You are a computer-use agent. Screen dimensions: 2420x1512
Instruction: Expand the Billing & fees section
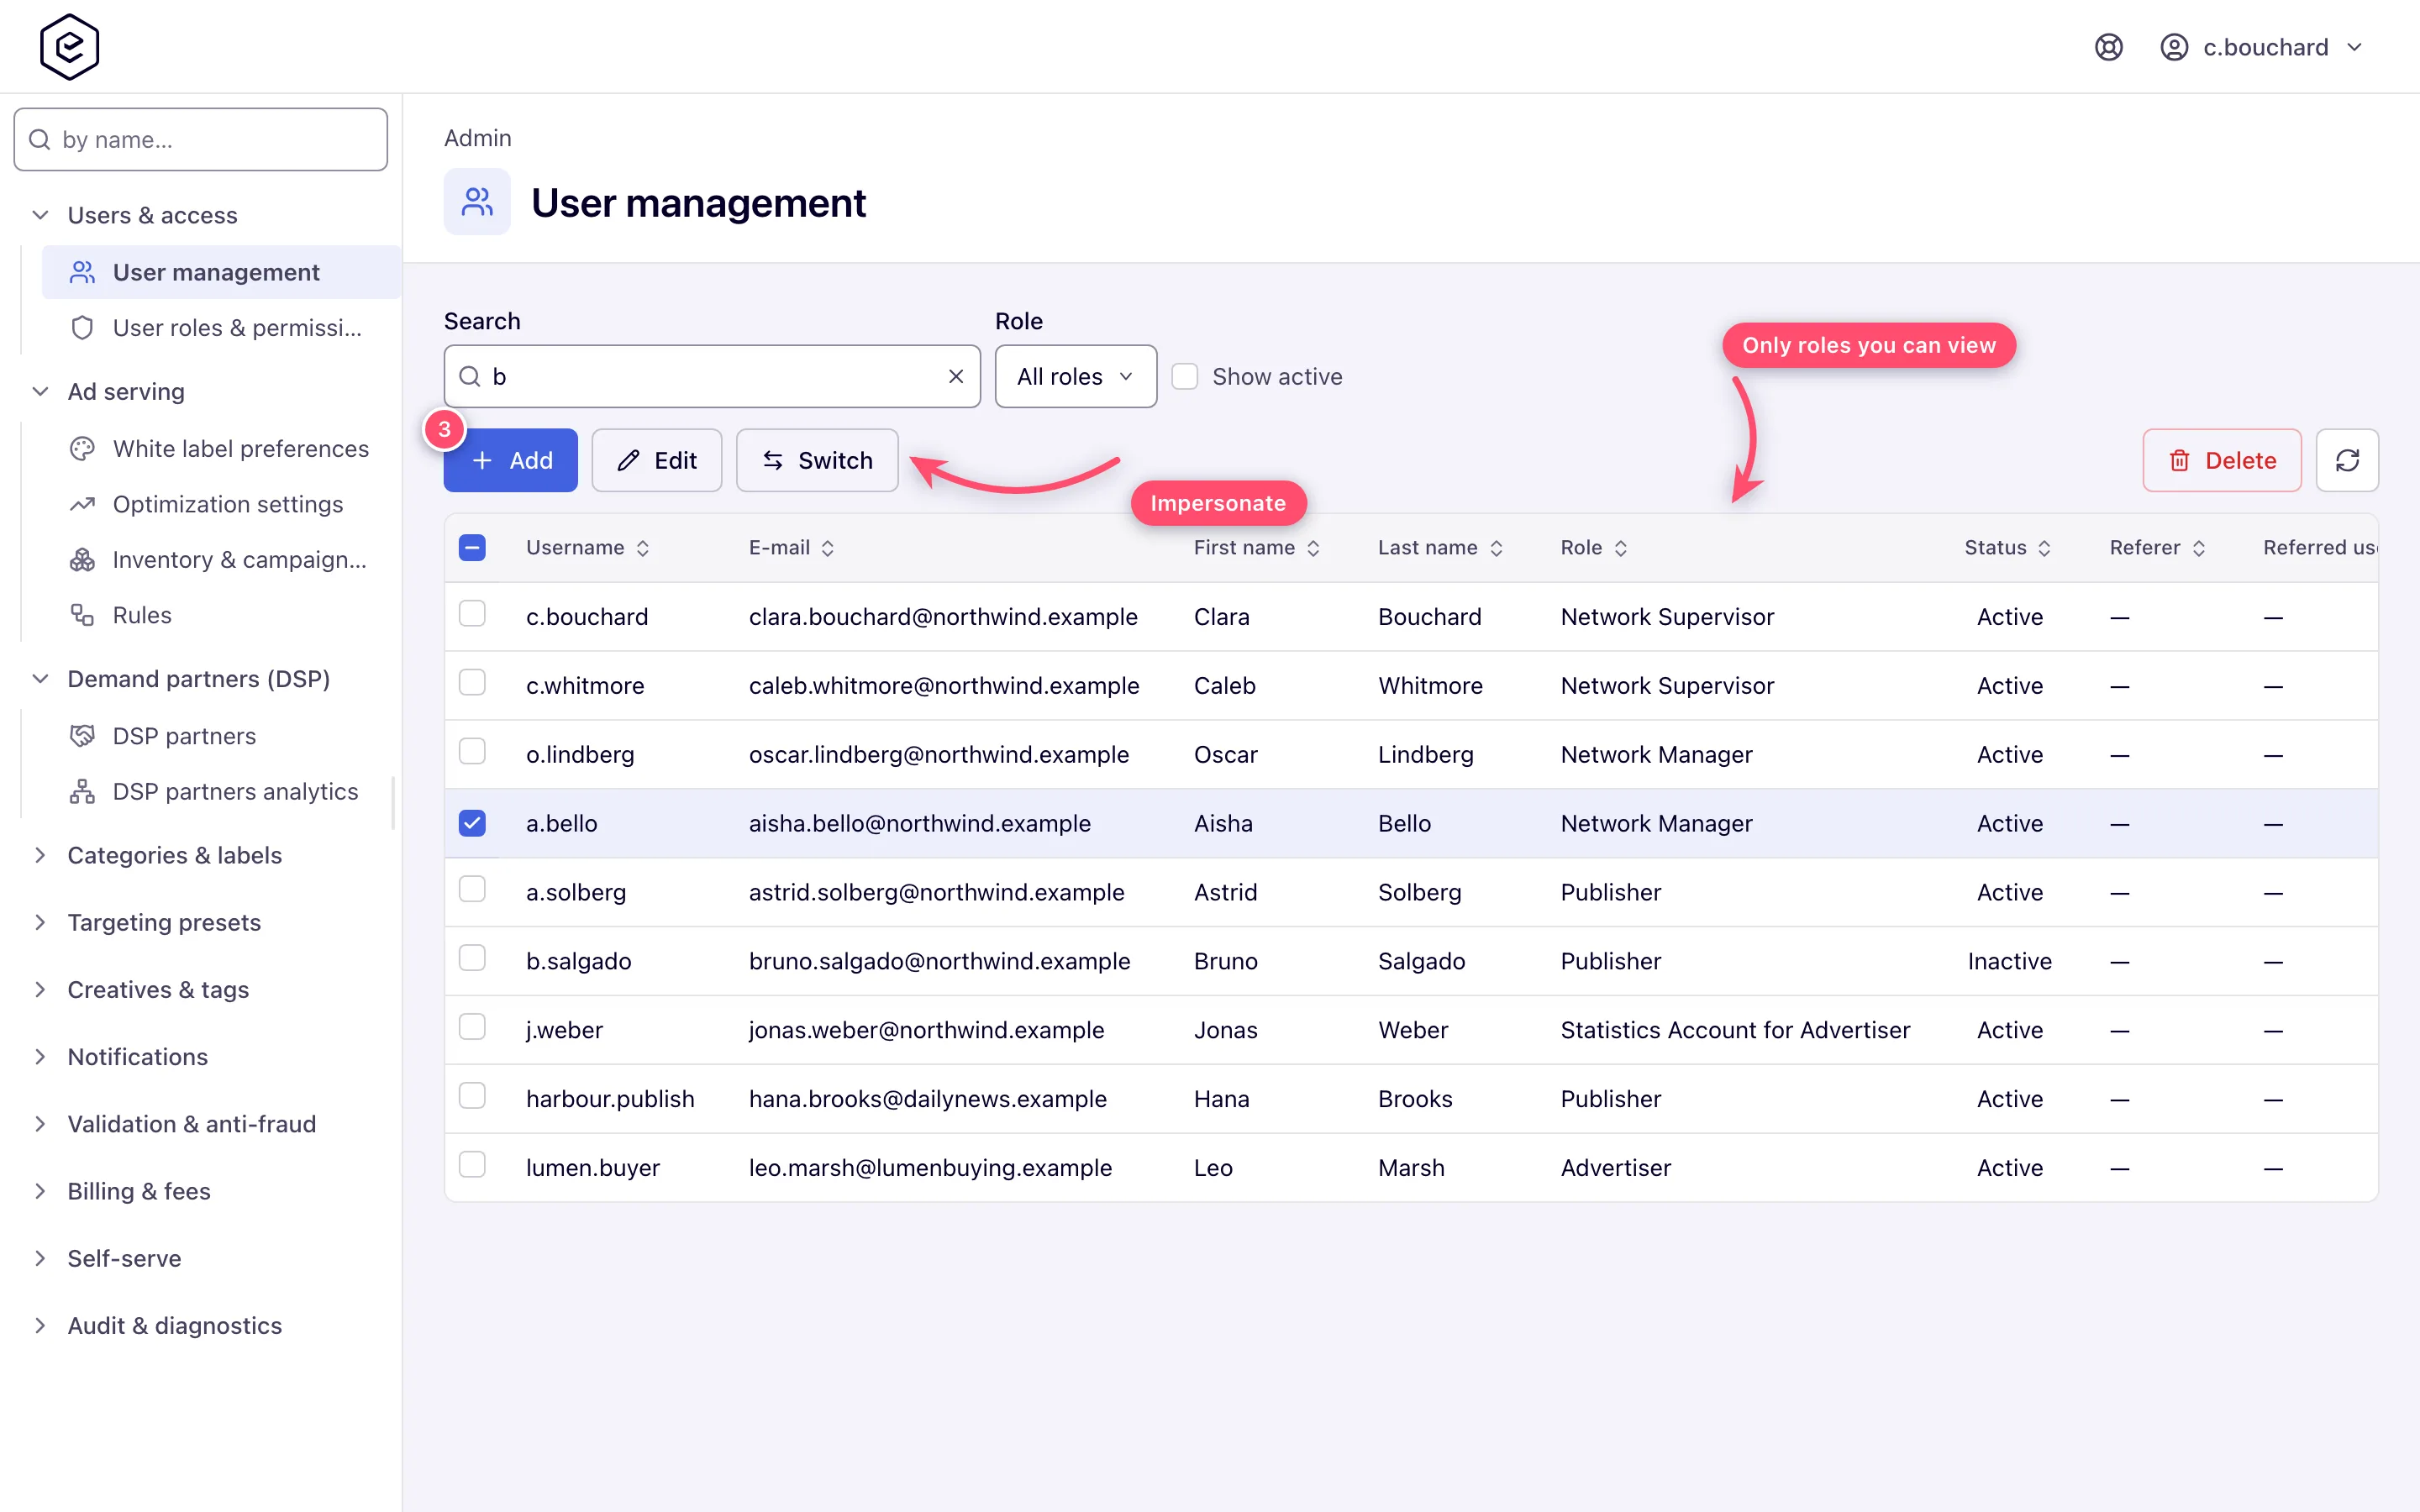pos(40,1191)
